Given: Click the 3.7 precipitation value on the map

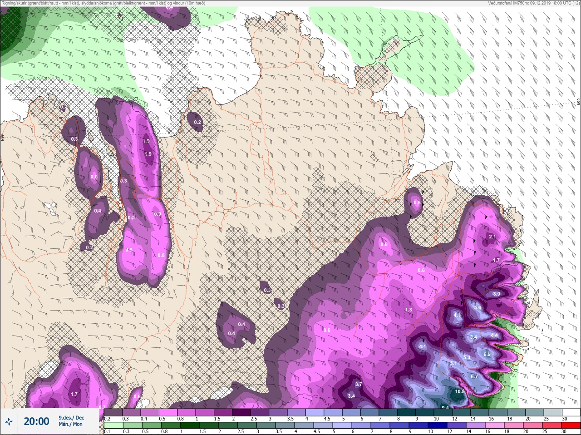Looking at the screenshot, I should [359, 384].
